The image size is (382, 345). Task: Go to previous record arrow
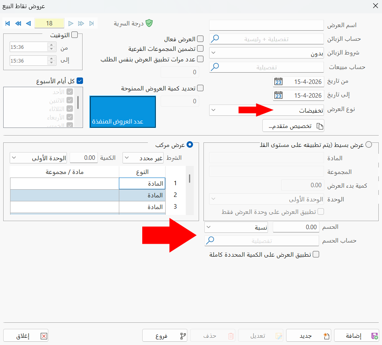tap(29, 23)
